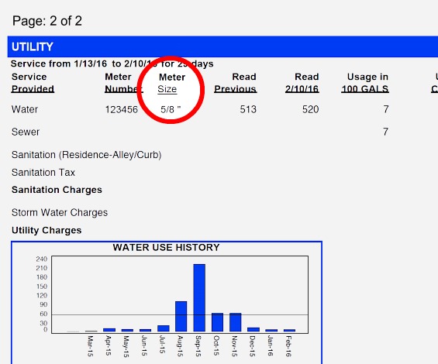
Task: Select the 'Sewer' service row label
Action: point(26,132)
